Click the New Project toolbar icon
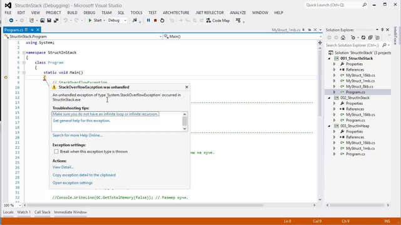 pos(31,21)
